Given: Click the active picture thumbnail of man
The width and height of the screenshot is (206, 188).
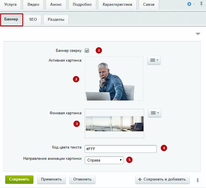Looking at the screenshot, I should coord(114,79).
